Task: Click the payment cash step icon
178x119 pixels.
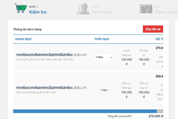Action: click(x=146, y=9)
